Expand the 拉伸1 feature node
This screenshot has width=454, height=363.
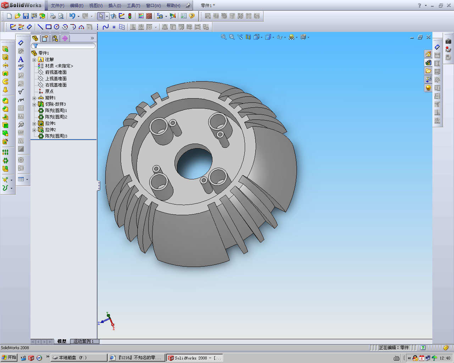34,123
